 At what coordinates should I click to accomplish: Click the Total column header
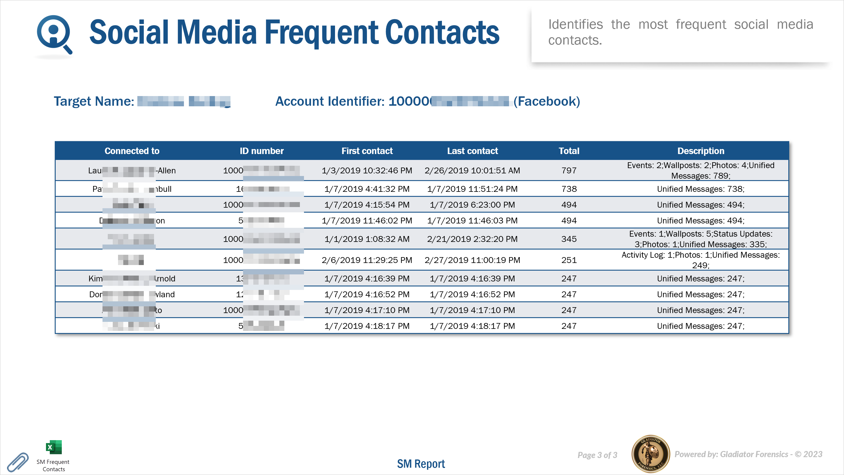(569, 151)
